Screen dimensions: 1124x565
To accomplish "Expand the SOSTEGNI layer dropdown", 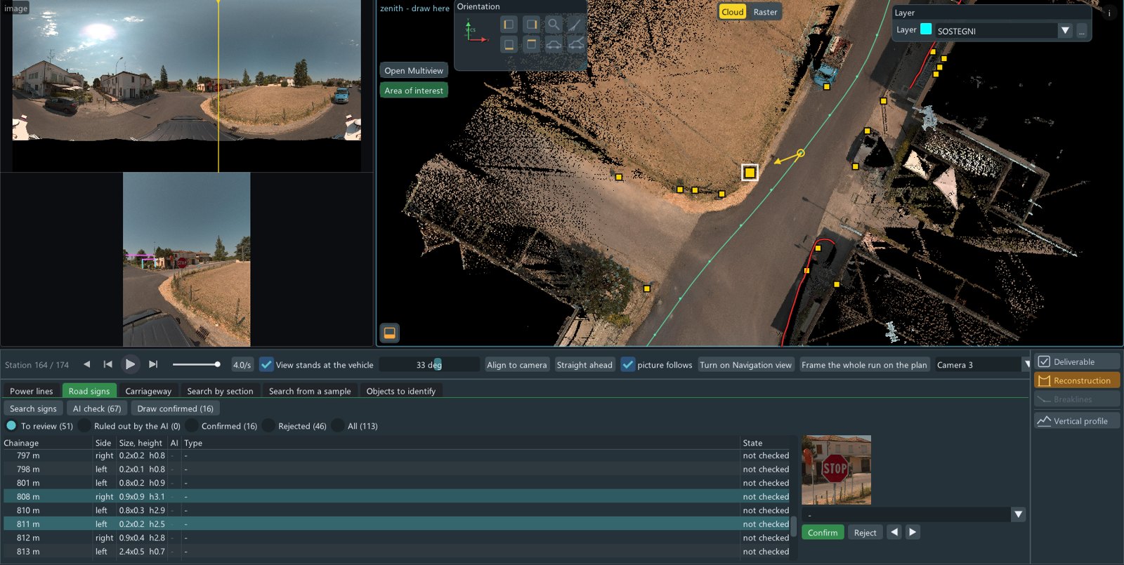I will pos(1065,31).
